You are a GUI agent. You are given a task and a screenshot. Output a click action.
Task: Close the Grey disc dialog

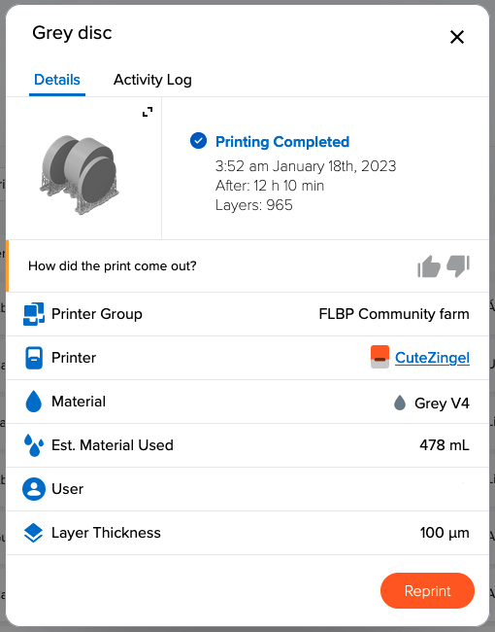coord(457,37)
